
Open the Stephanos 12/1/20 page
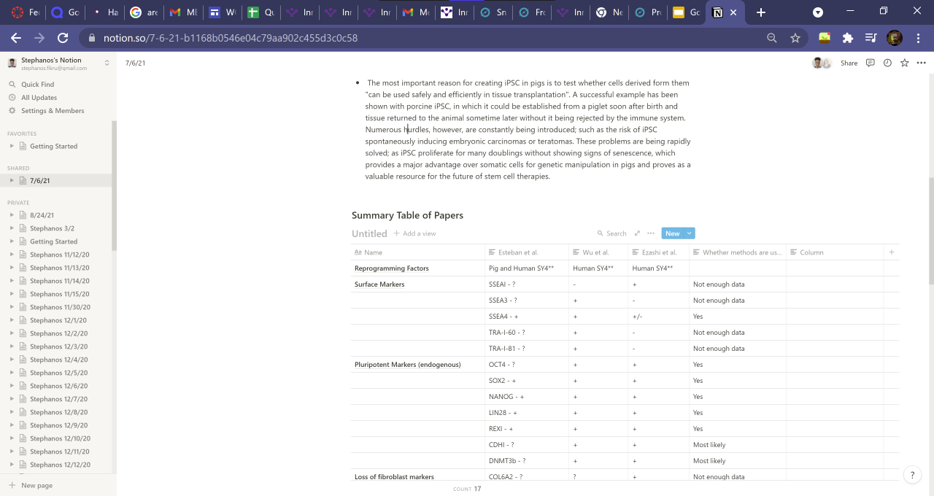click(x=58, y=320)
